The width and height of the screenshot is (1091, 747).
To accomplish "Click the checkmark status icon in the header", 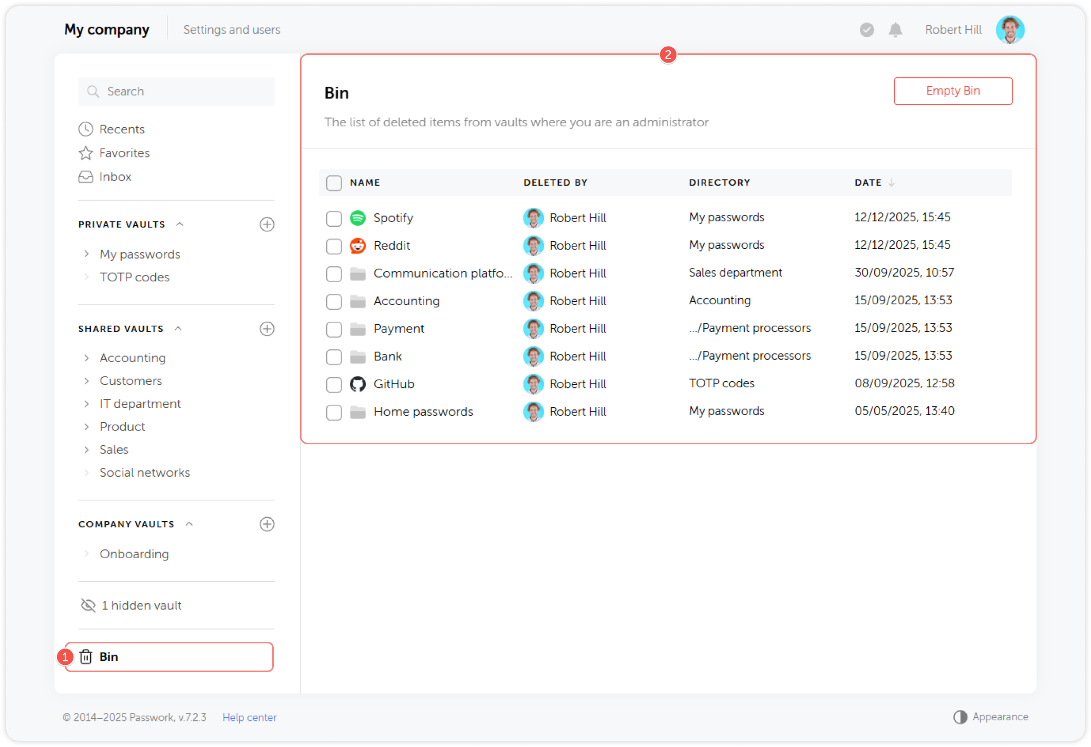I will coord(867,30).
